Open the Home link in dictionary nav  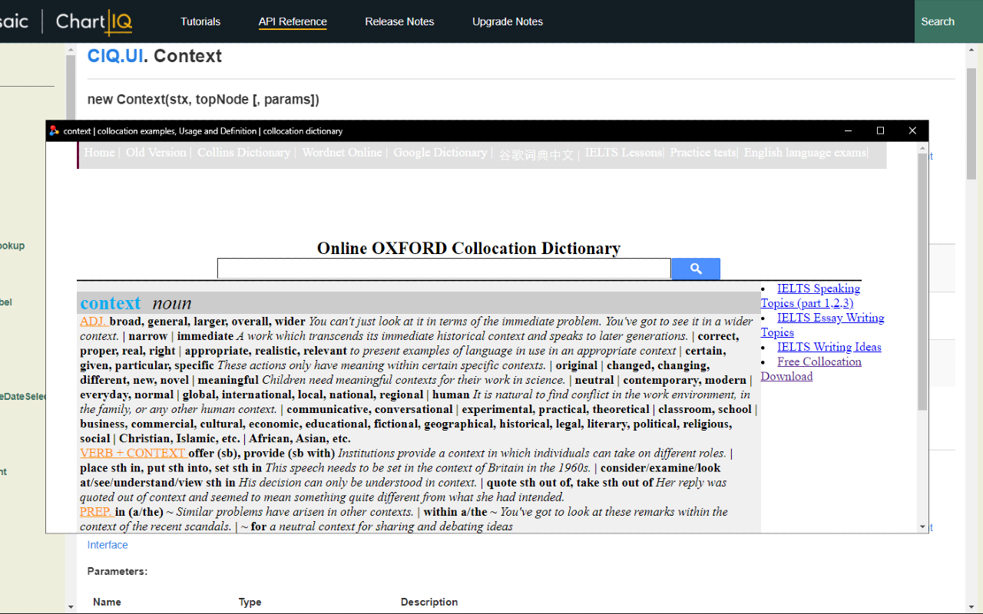coord(99,153)
